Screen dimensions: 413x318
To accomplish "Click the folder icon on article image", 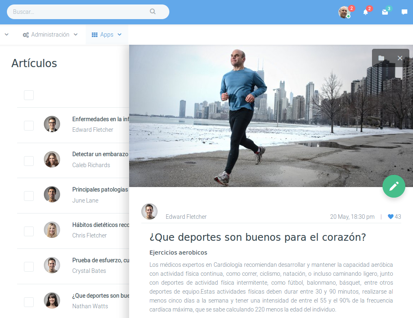I will pos(381,58).
